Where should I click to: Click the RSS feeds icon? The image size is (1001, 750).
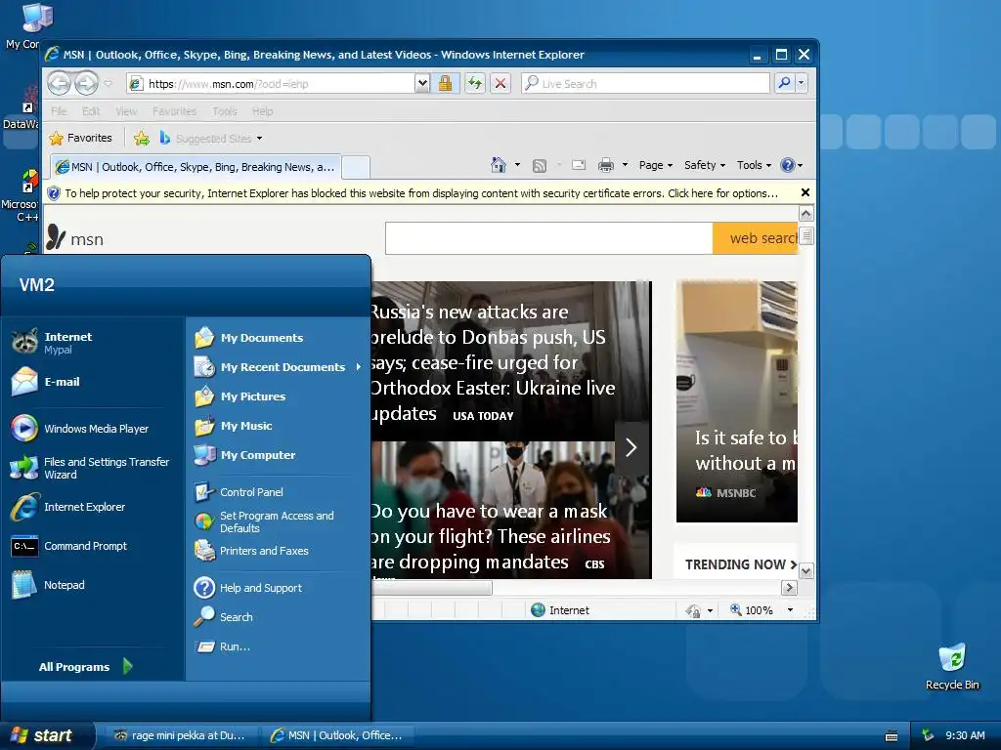click(540, 166)
